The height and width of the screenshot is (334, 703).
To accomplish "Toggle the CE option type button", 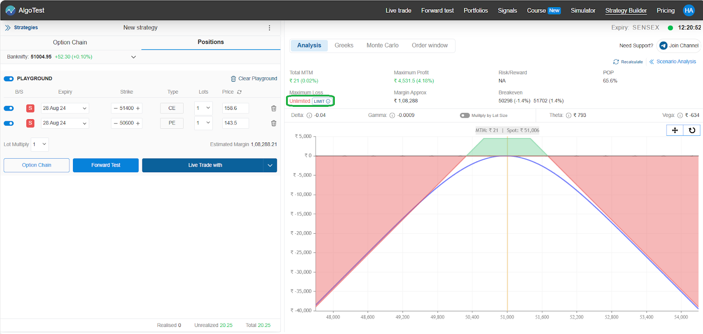I will (x=172, y=108).
